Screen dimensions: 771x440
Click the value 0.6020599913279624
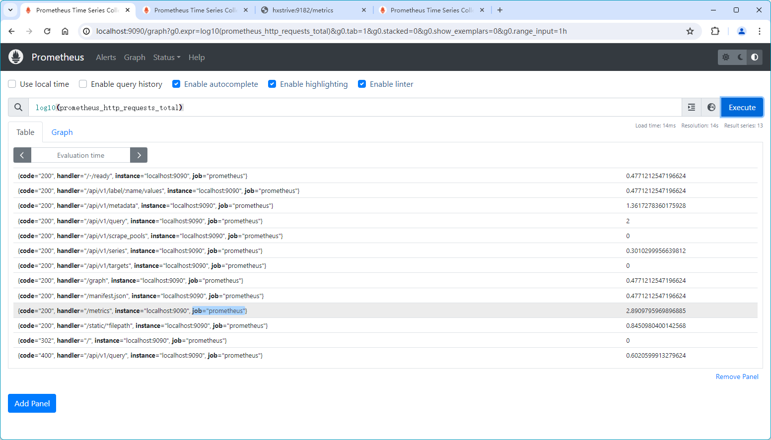(x=656, y=355)
